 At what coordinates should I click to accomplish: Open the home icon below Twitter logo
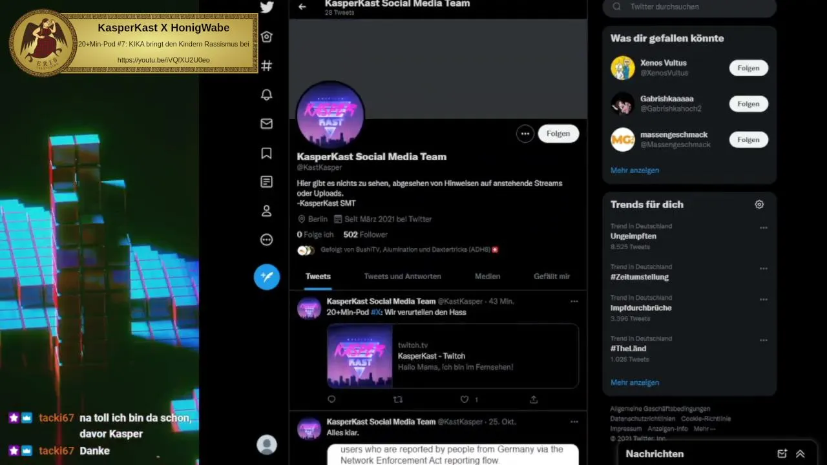(267, 37)
